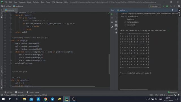Open the VCS menu
Image resolution: width=181 pixels, height=102 pixels.
(x=53, y=2)
